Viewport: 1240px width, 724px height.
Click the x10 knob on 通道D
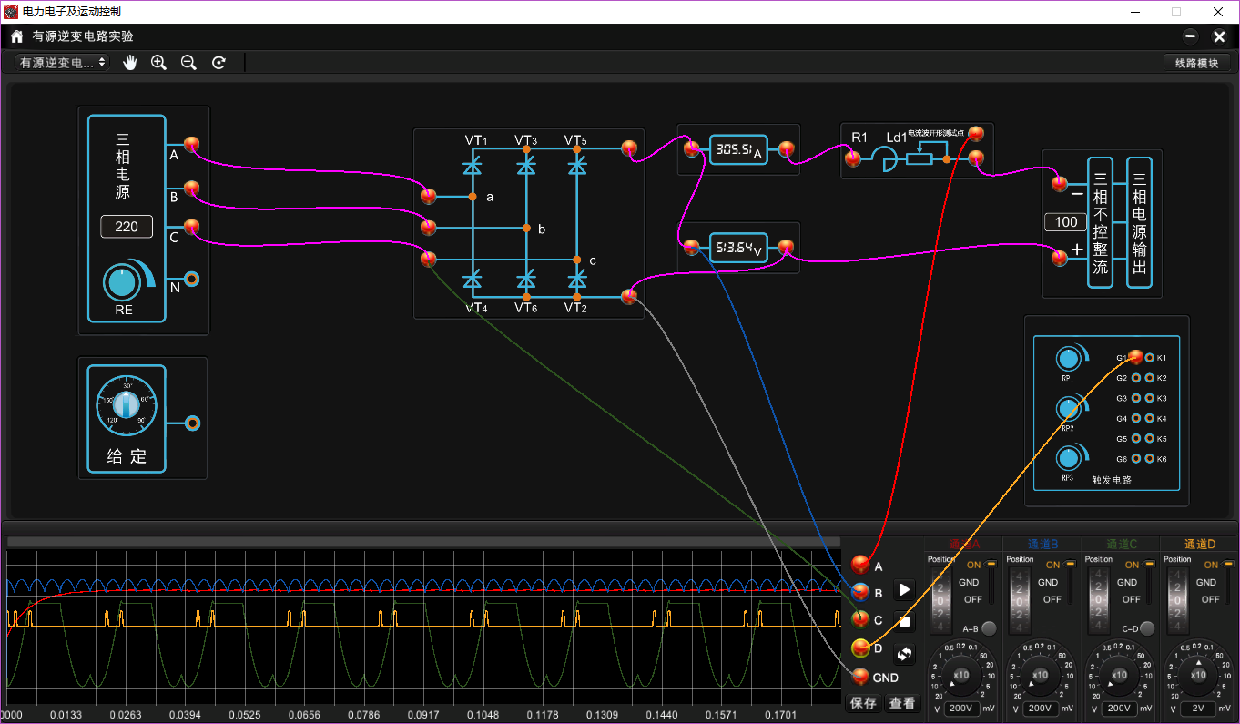pyautogui.click(x=1199, y=674)
